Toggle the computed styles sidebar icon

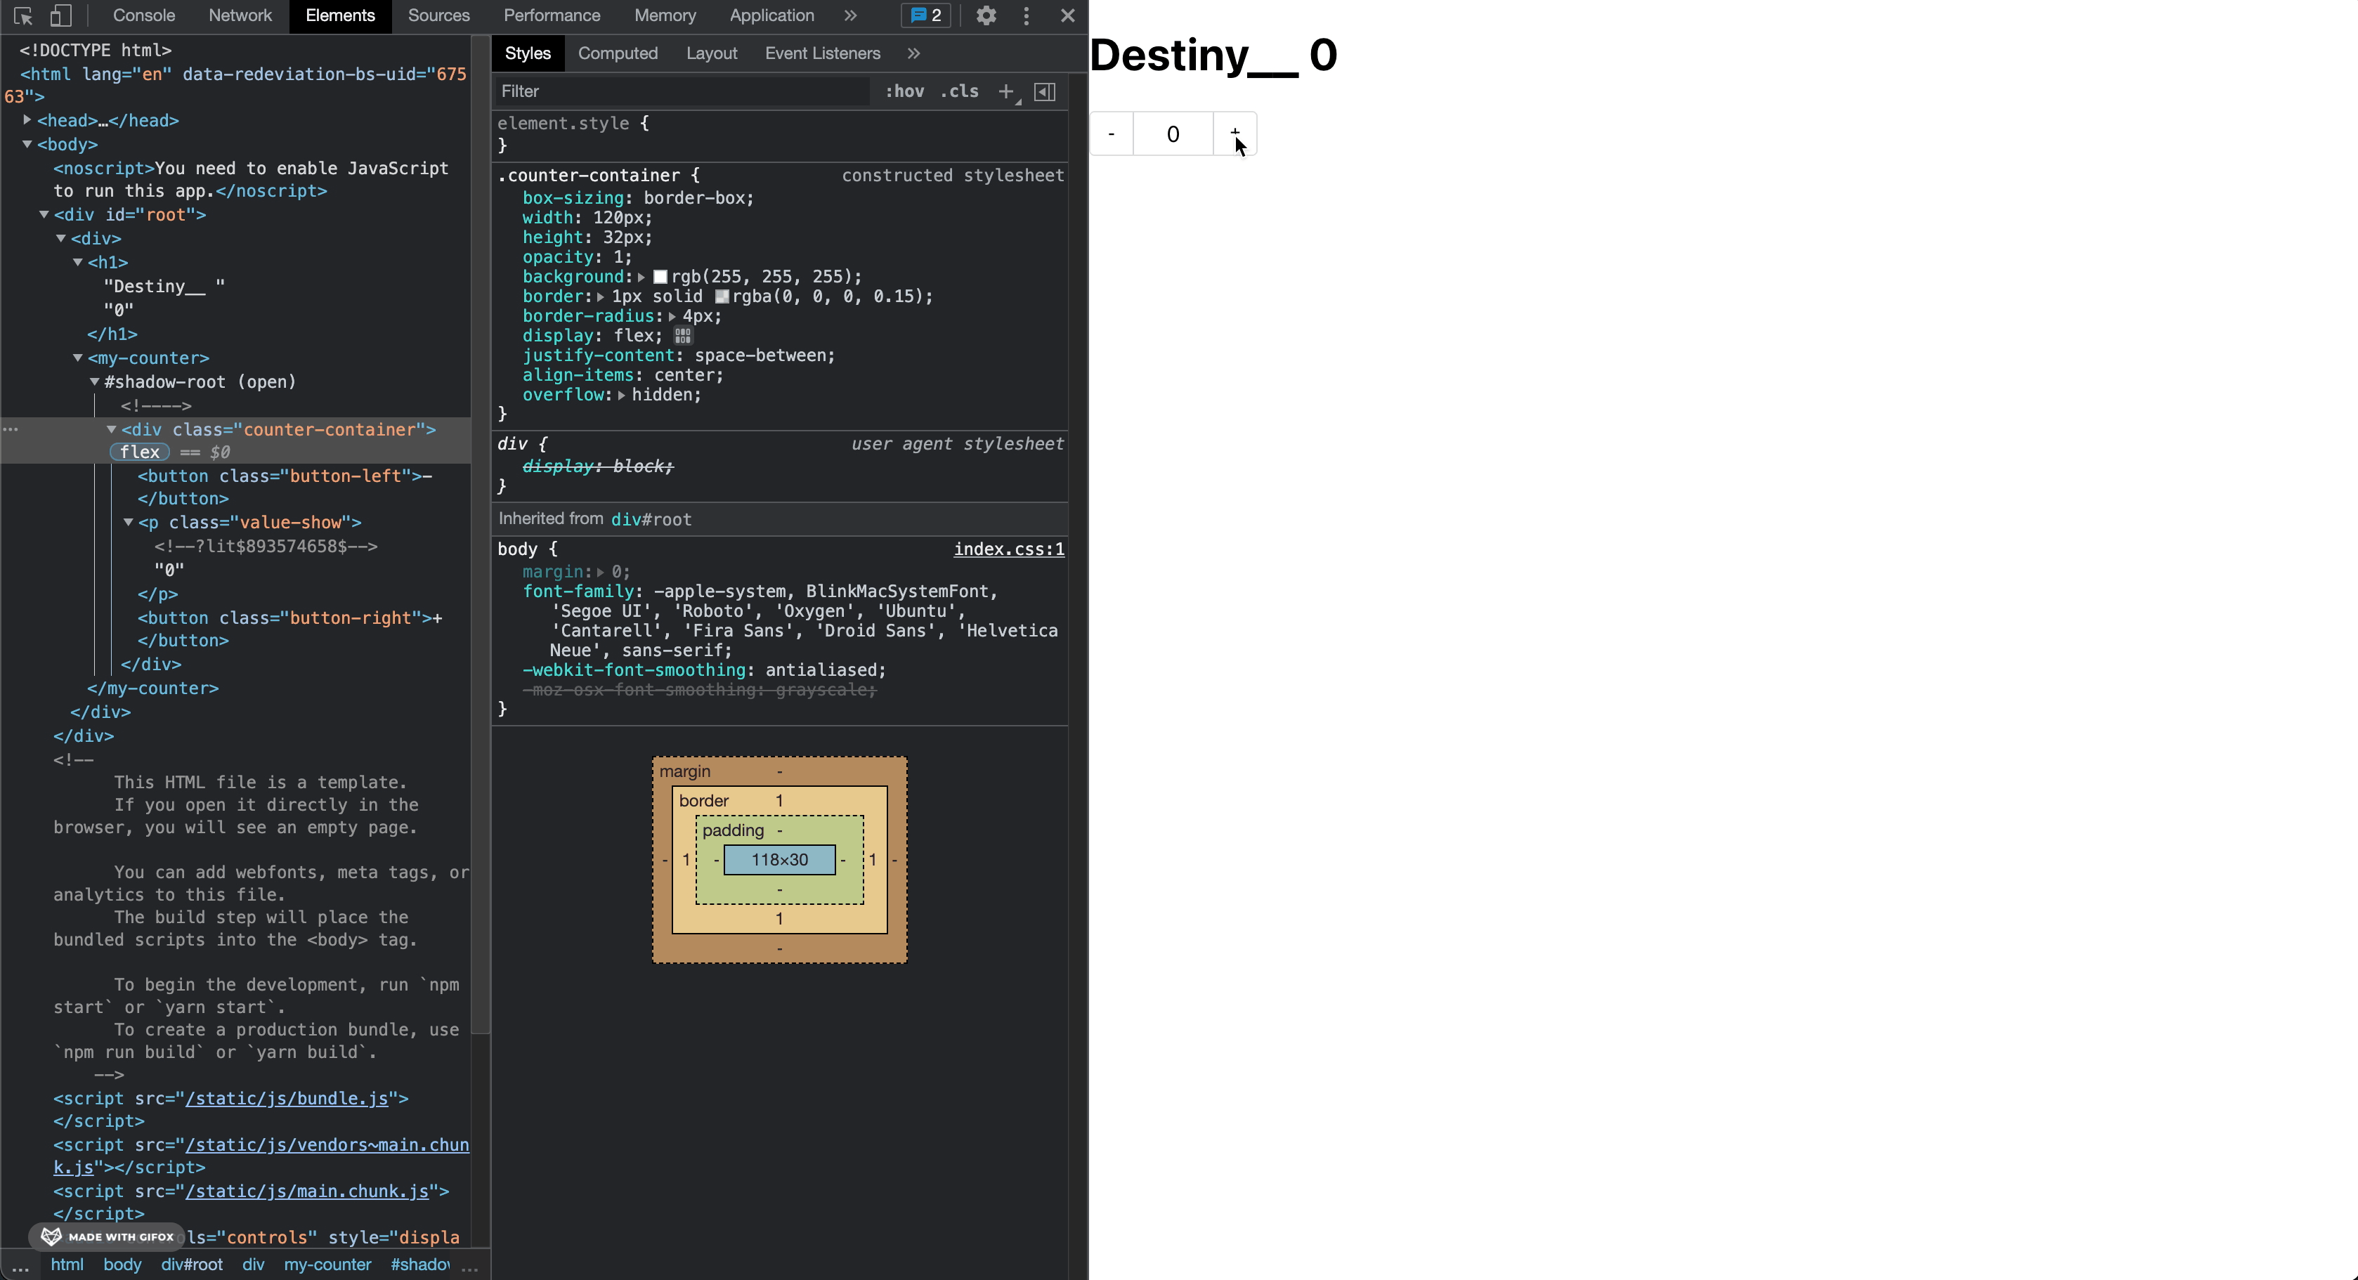coord(1044,91)
